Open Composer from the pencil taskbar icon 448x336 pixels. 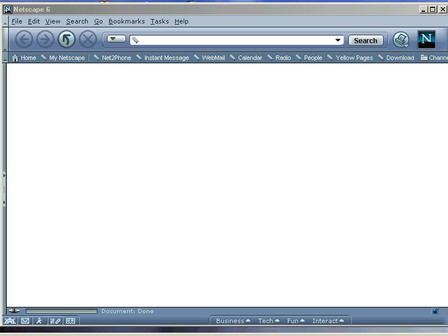pos(55,321)
